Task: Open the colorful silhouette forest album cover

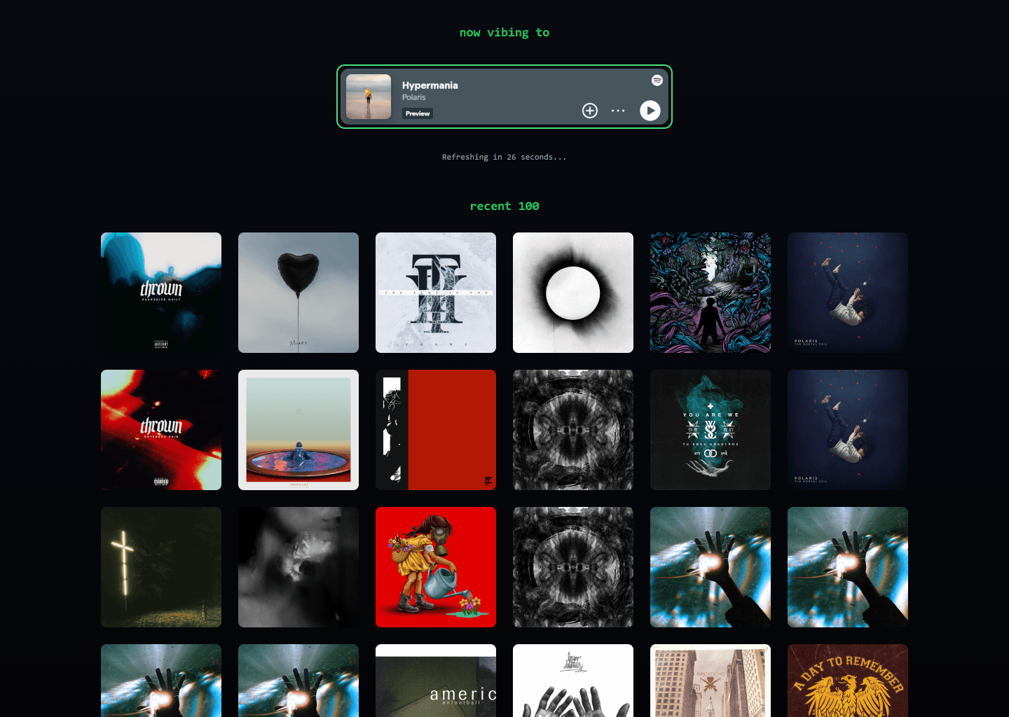Action: (711, 293)
